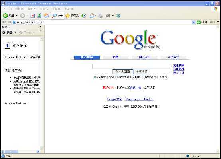This screenshot has width=221, height=159.
Task: Expand the Search pane toolbar chevron
Action: click(x=41, y=31)
